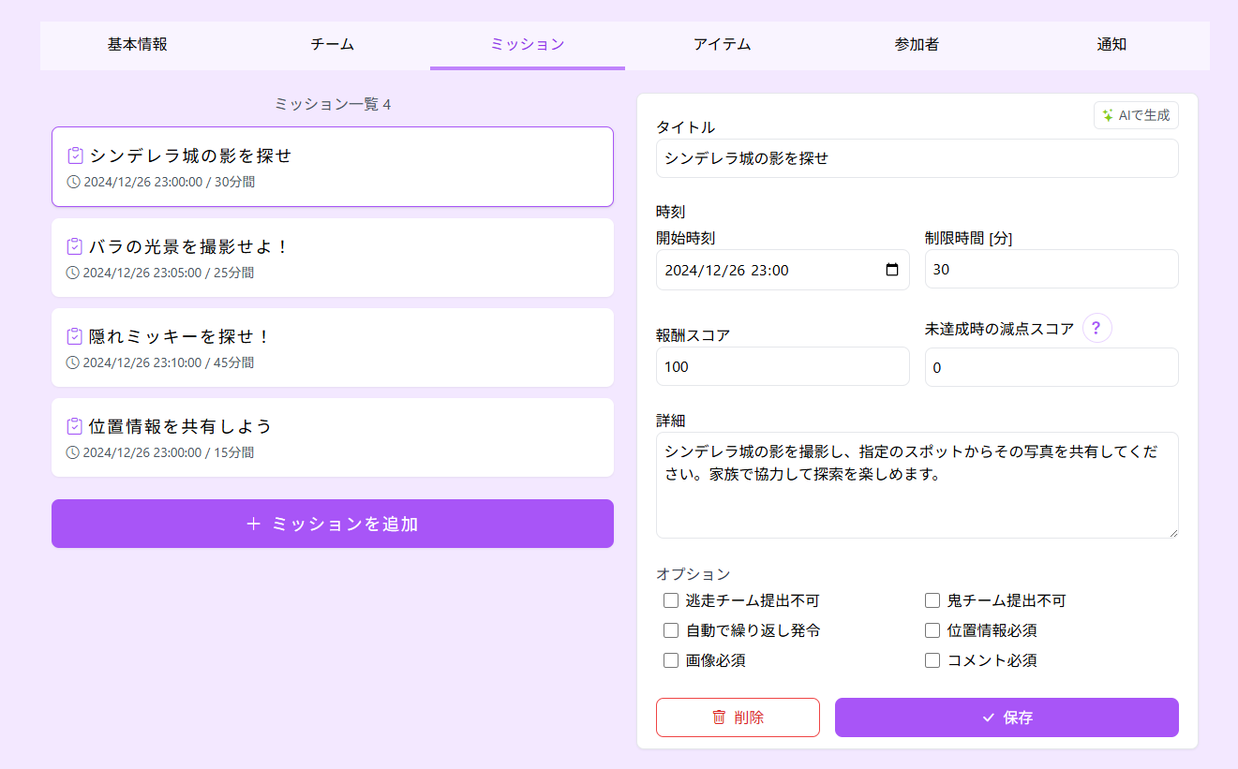The image size is (1238, 769).
Task: Select the ミッション tab
Action: point(528,45)
